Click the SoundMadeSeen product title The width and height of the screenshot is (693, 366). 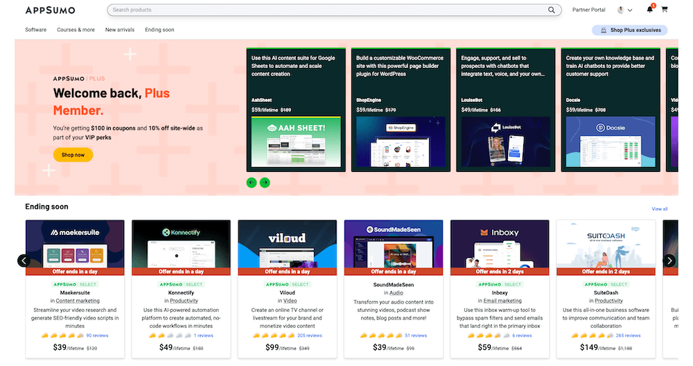click(x=394, y=285)
